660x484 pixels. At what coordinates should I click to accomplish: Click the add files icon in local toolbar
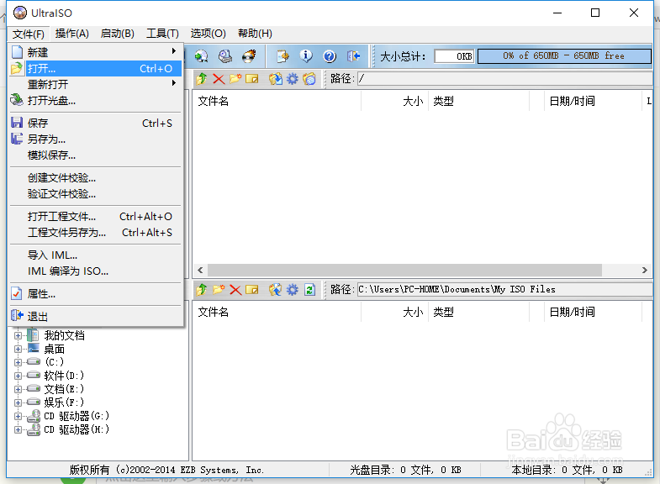click(x=276, y=290)
